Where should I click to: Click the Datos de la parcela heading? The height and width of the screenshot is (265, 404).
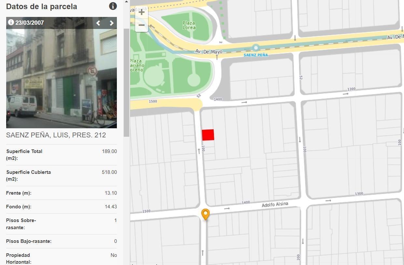(42, 7)
